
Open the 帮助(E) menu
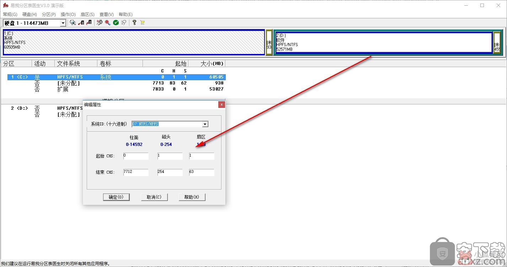(126, 15)
